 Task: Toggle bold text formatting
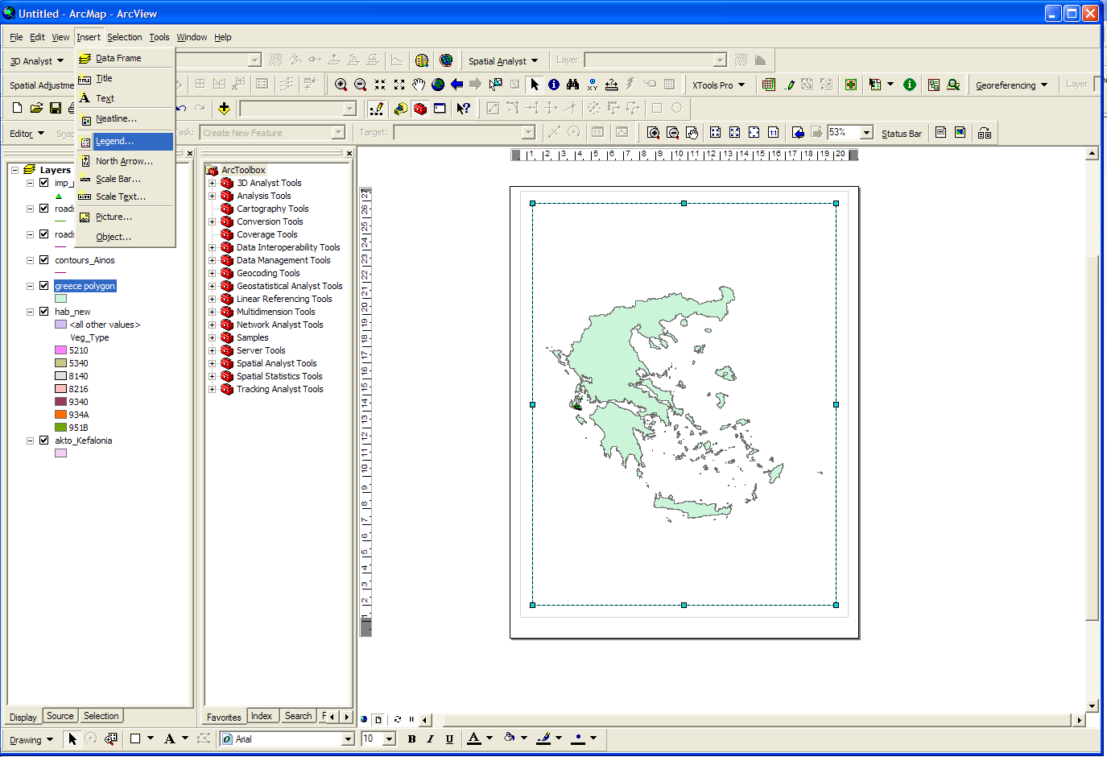coord(411,738)
